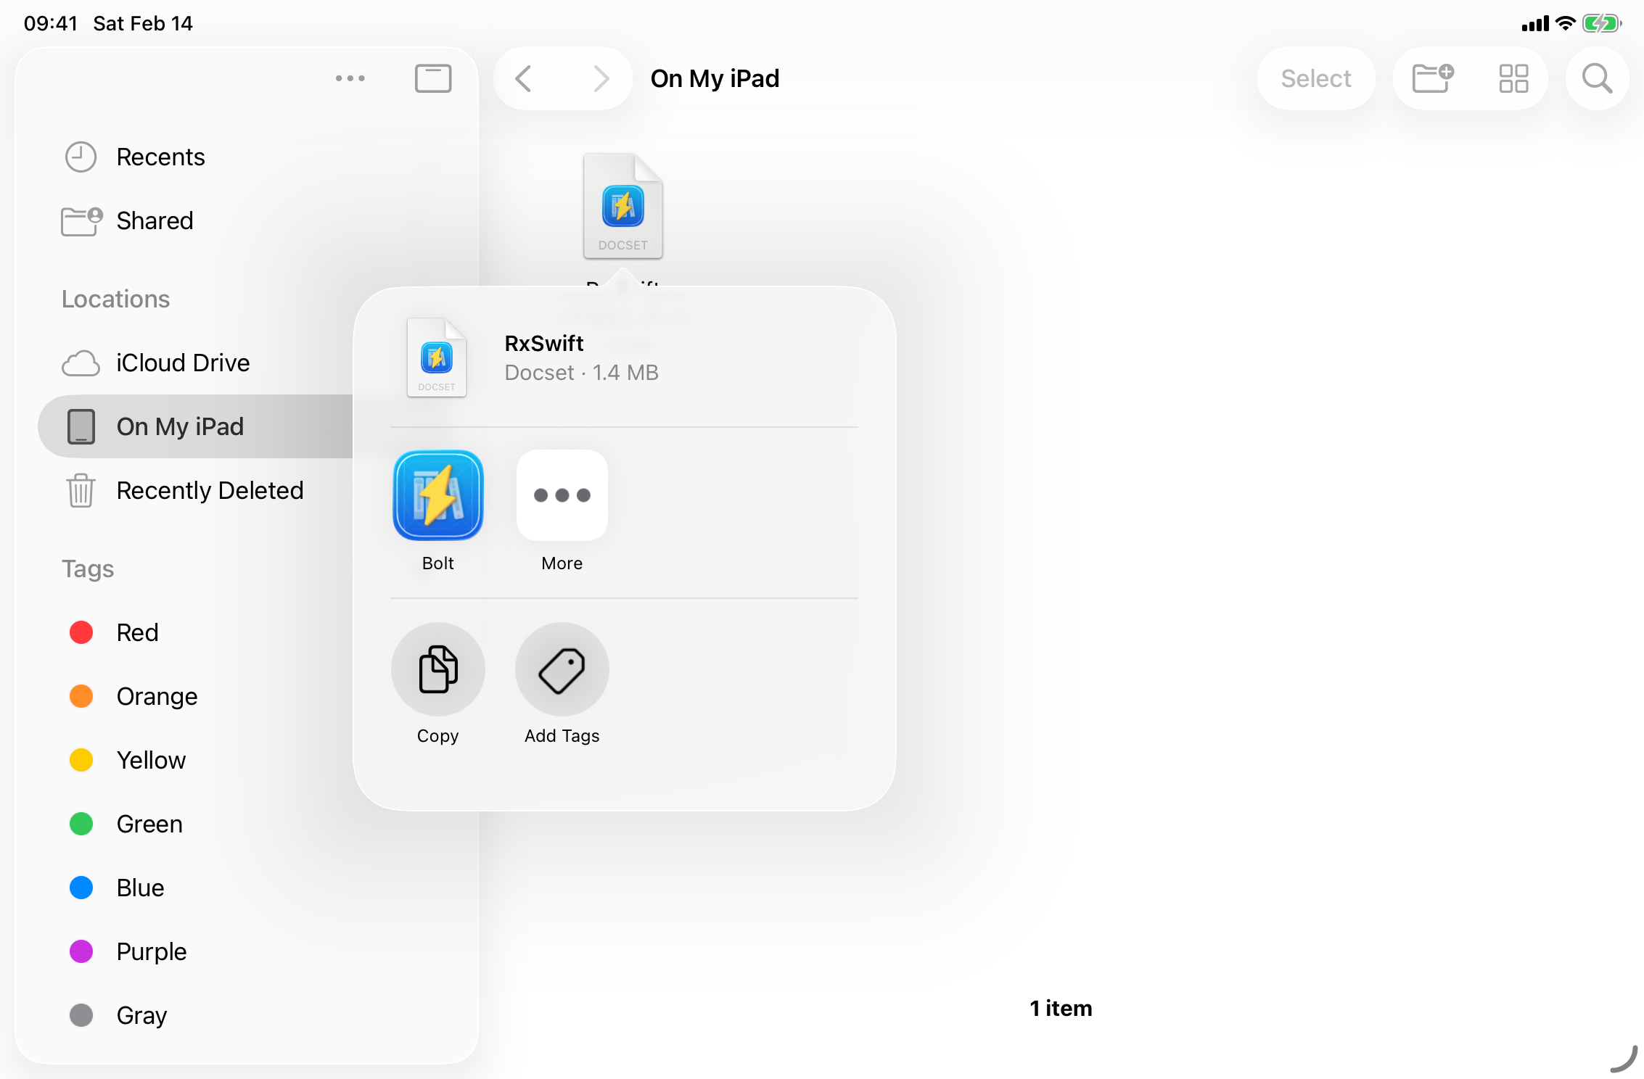Open the RxSwift docset in Bolt
The height and width of the screenshot is (1079, 1644).
(438, 495)
